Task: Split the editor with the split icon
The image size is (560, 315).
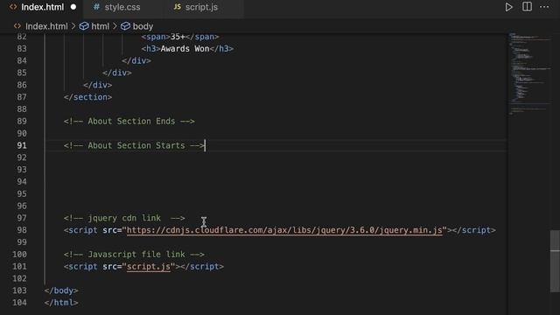Action: (x=527, y=7)
